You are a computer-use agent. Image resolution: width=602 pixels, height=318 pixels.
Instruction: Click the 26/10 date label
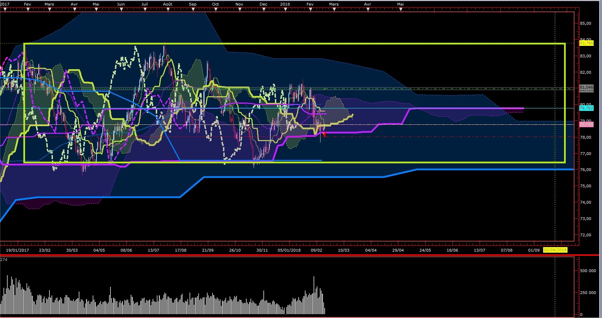pos(235,250)
